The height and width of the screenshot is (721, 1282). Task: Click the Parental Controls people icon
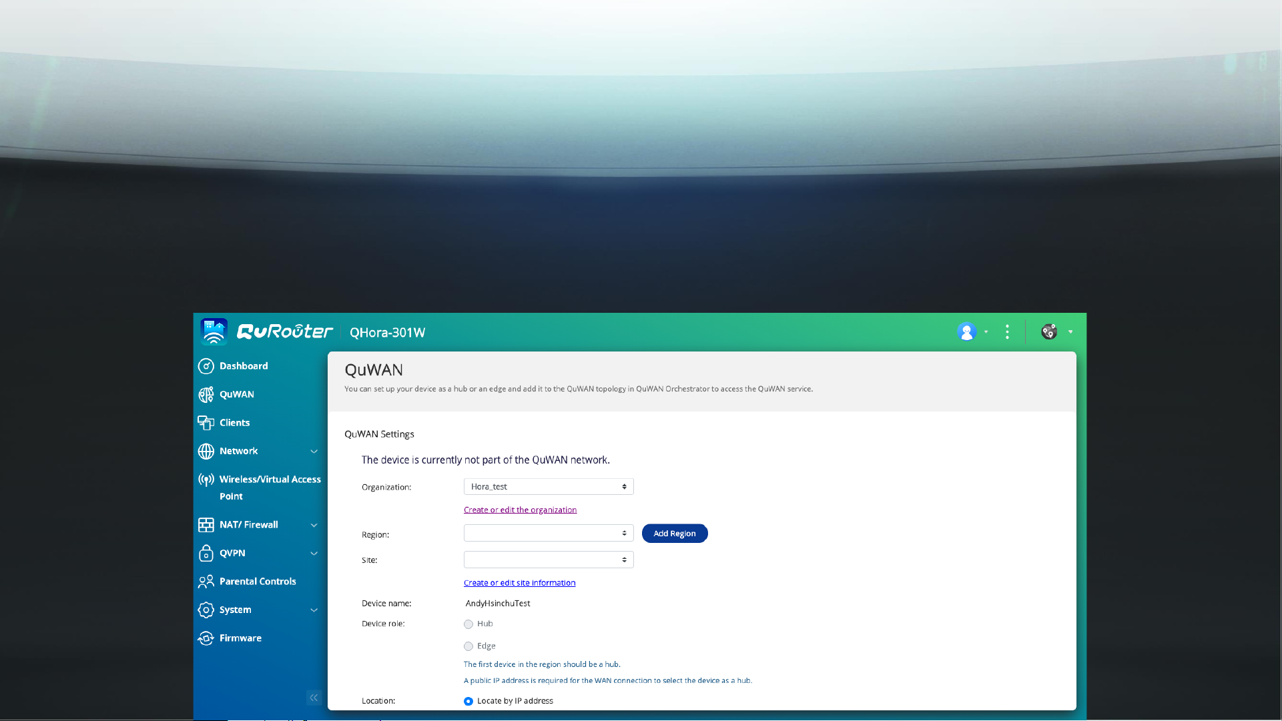206,582
